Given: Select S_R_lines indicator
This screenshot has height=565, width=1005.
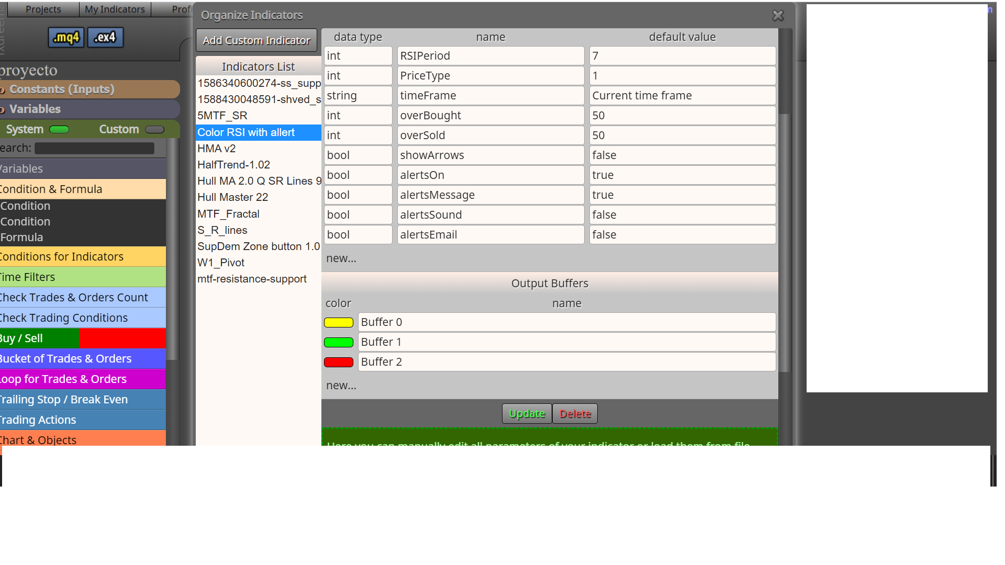Looking at the screenshot, I should (259, 230).
